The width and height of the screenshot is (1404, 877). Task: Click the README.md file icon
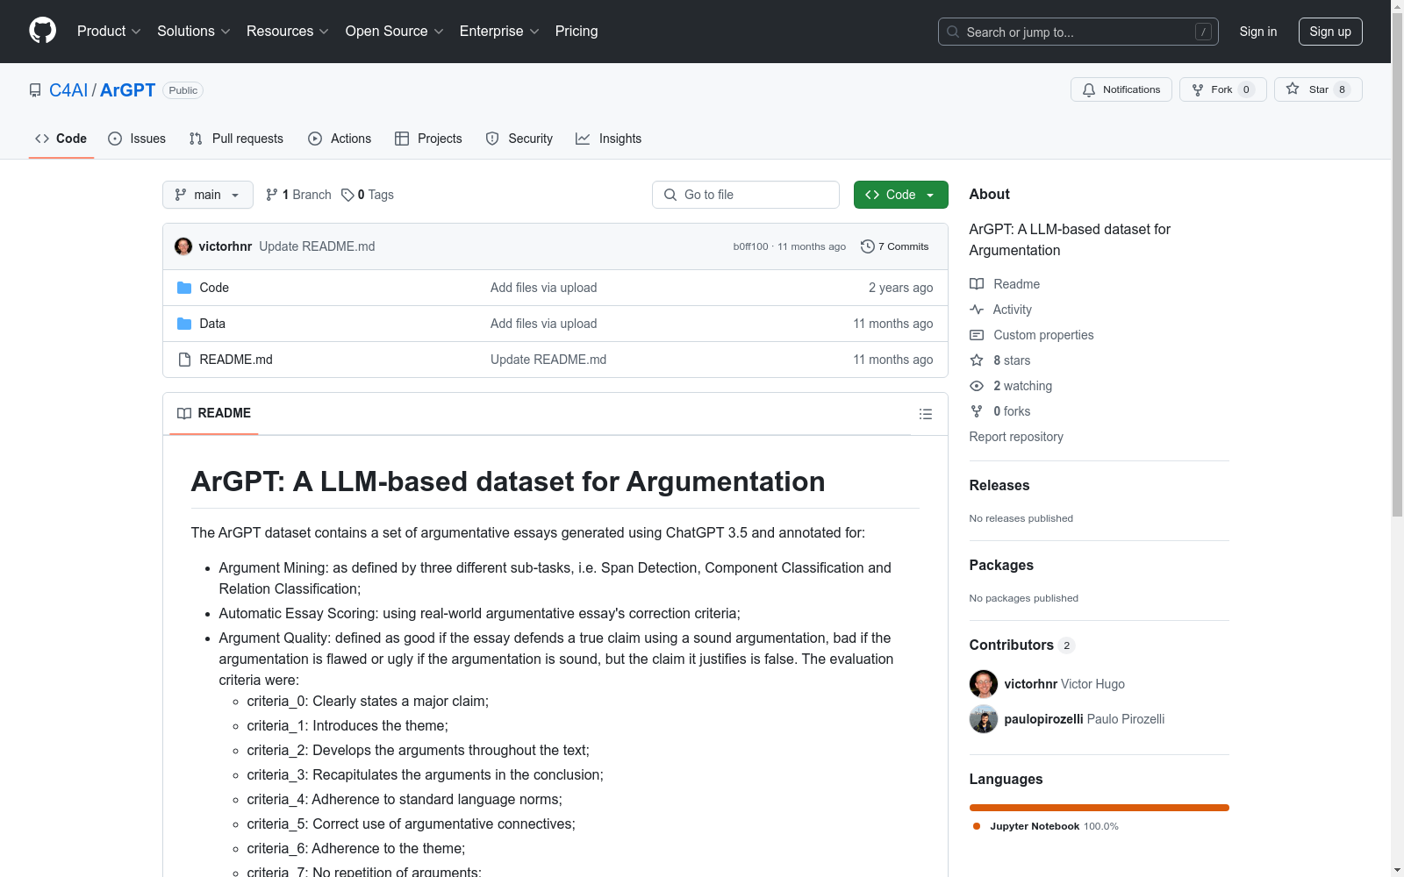(184, 360)
